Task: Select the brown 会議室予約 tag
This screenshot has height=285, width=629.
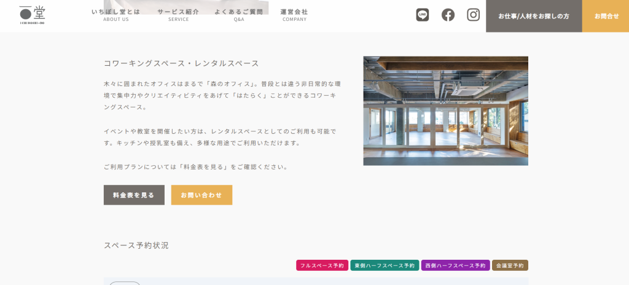Action: (510, 265)
